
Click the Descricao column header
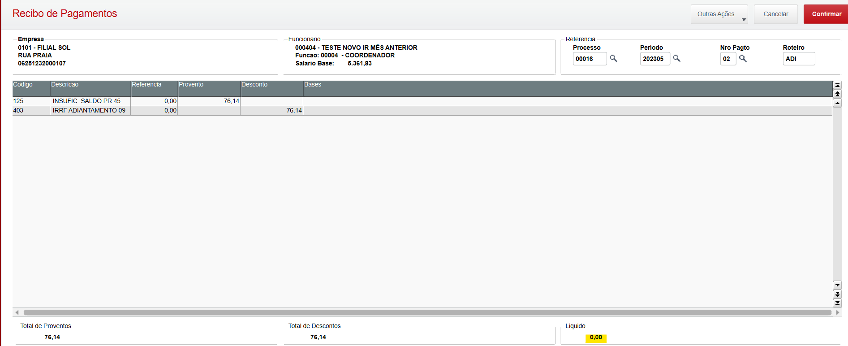[x=90, y=88]
